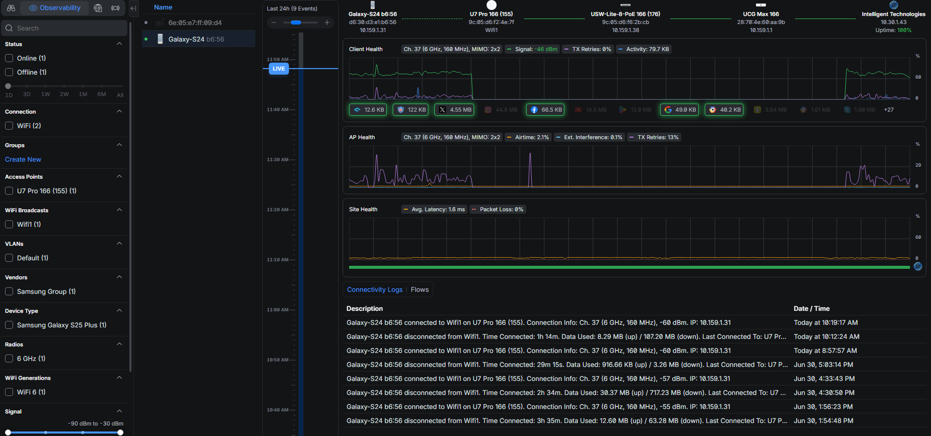931x436 pixels.
Task: Select the Observability tab
Action: click(55, 8)
